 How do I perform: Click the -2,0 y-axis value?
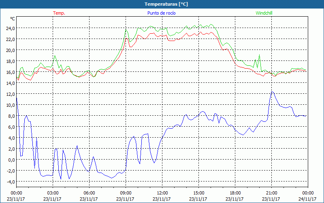(11, 171)
